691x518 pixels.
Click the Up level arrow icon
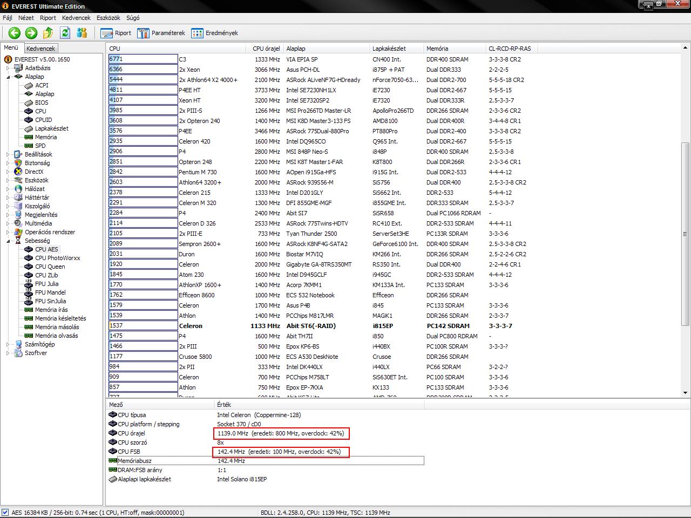48,33
